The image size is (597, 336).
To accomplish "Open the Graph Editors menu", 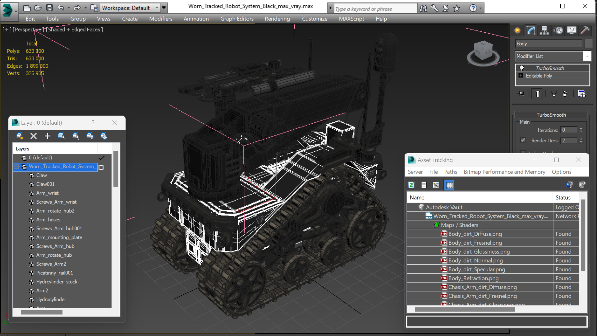I will click(237, 19).
